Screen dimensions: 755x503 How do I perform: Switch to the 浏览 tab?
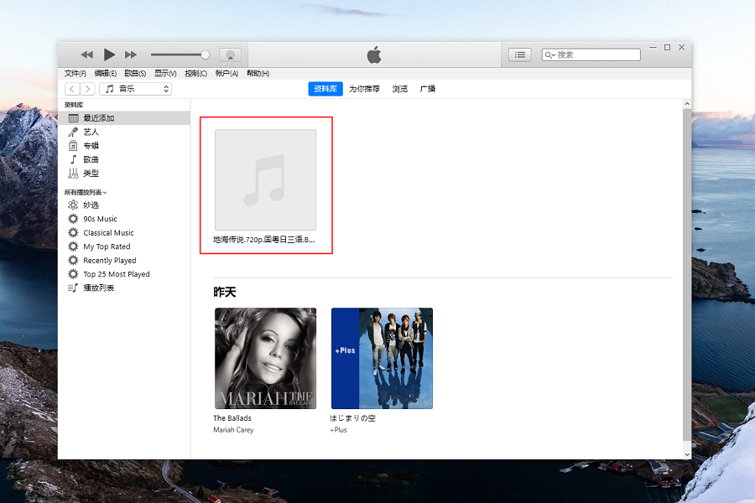click(x=399, y=89)
